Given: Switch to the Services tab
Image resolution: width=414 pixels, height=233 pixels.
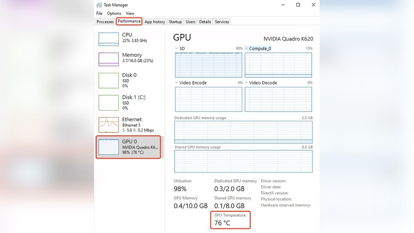Looking at the screenshot, I should (222, 22).
